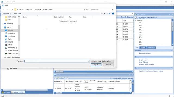Click the search magnifier in Search Data
This screenshot has height=97, width=174.
[113, 9]
